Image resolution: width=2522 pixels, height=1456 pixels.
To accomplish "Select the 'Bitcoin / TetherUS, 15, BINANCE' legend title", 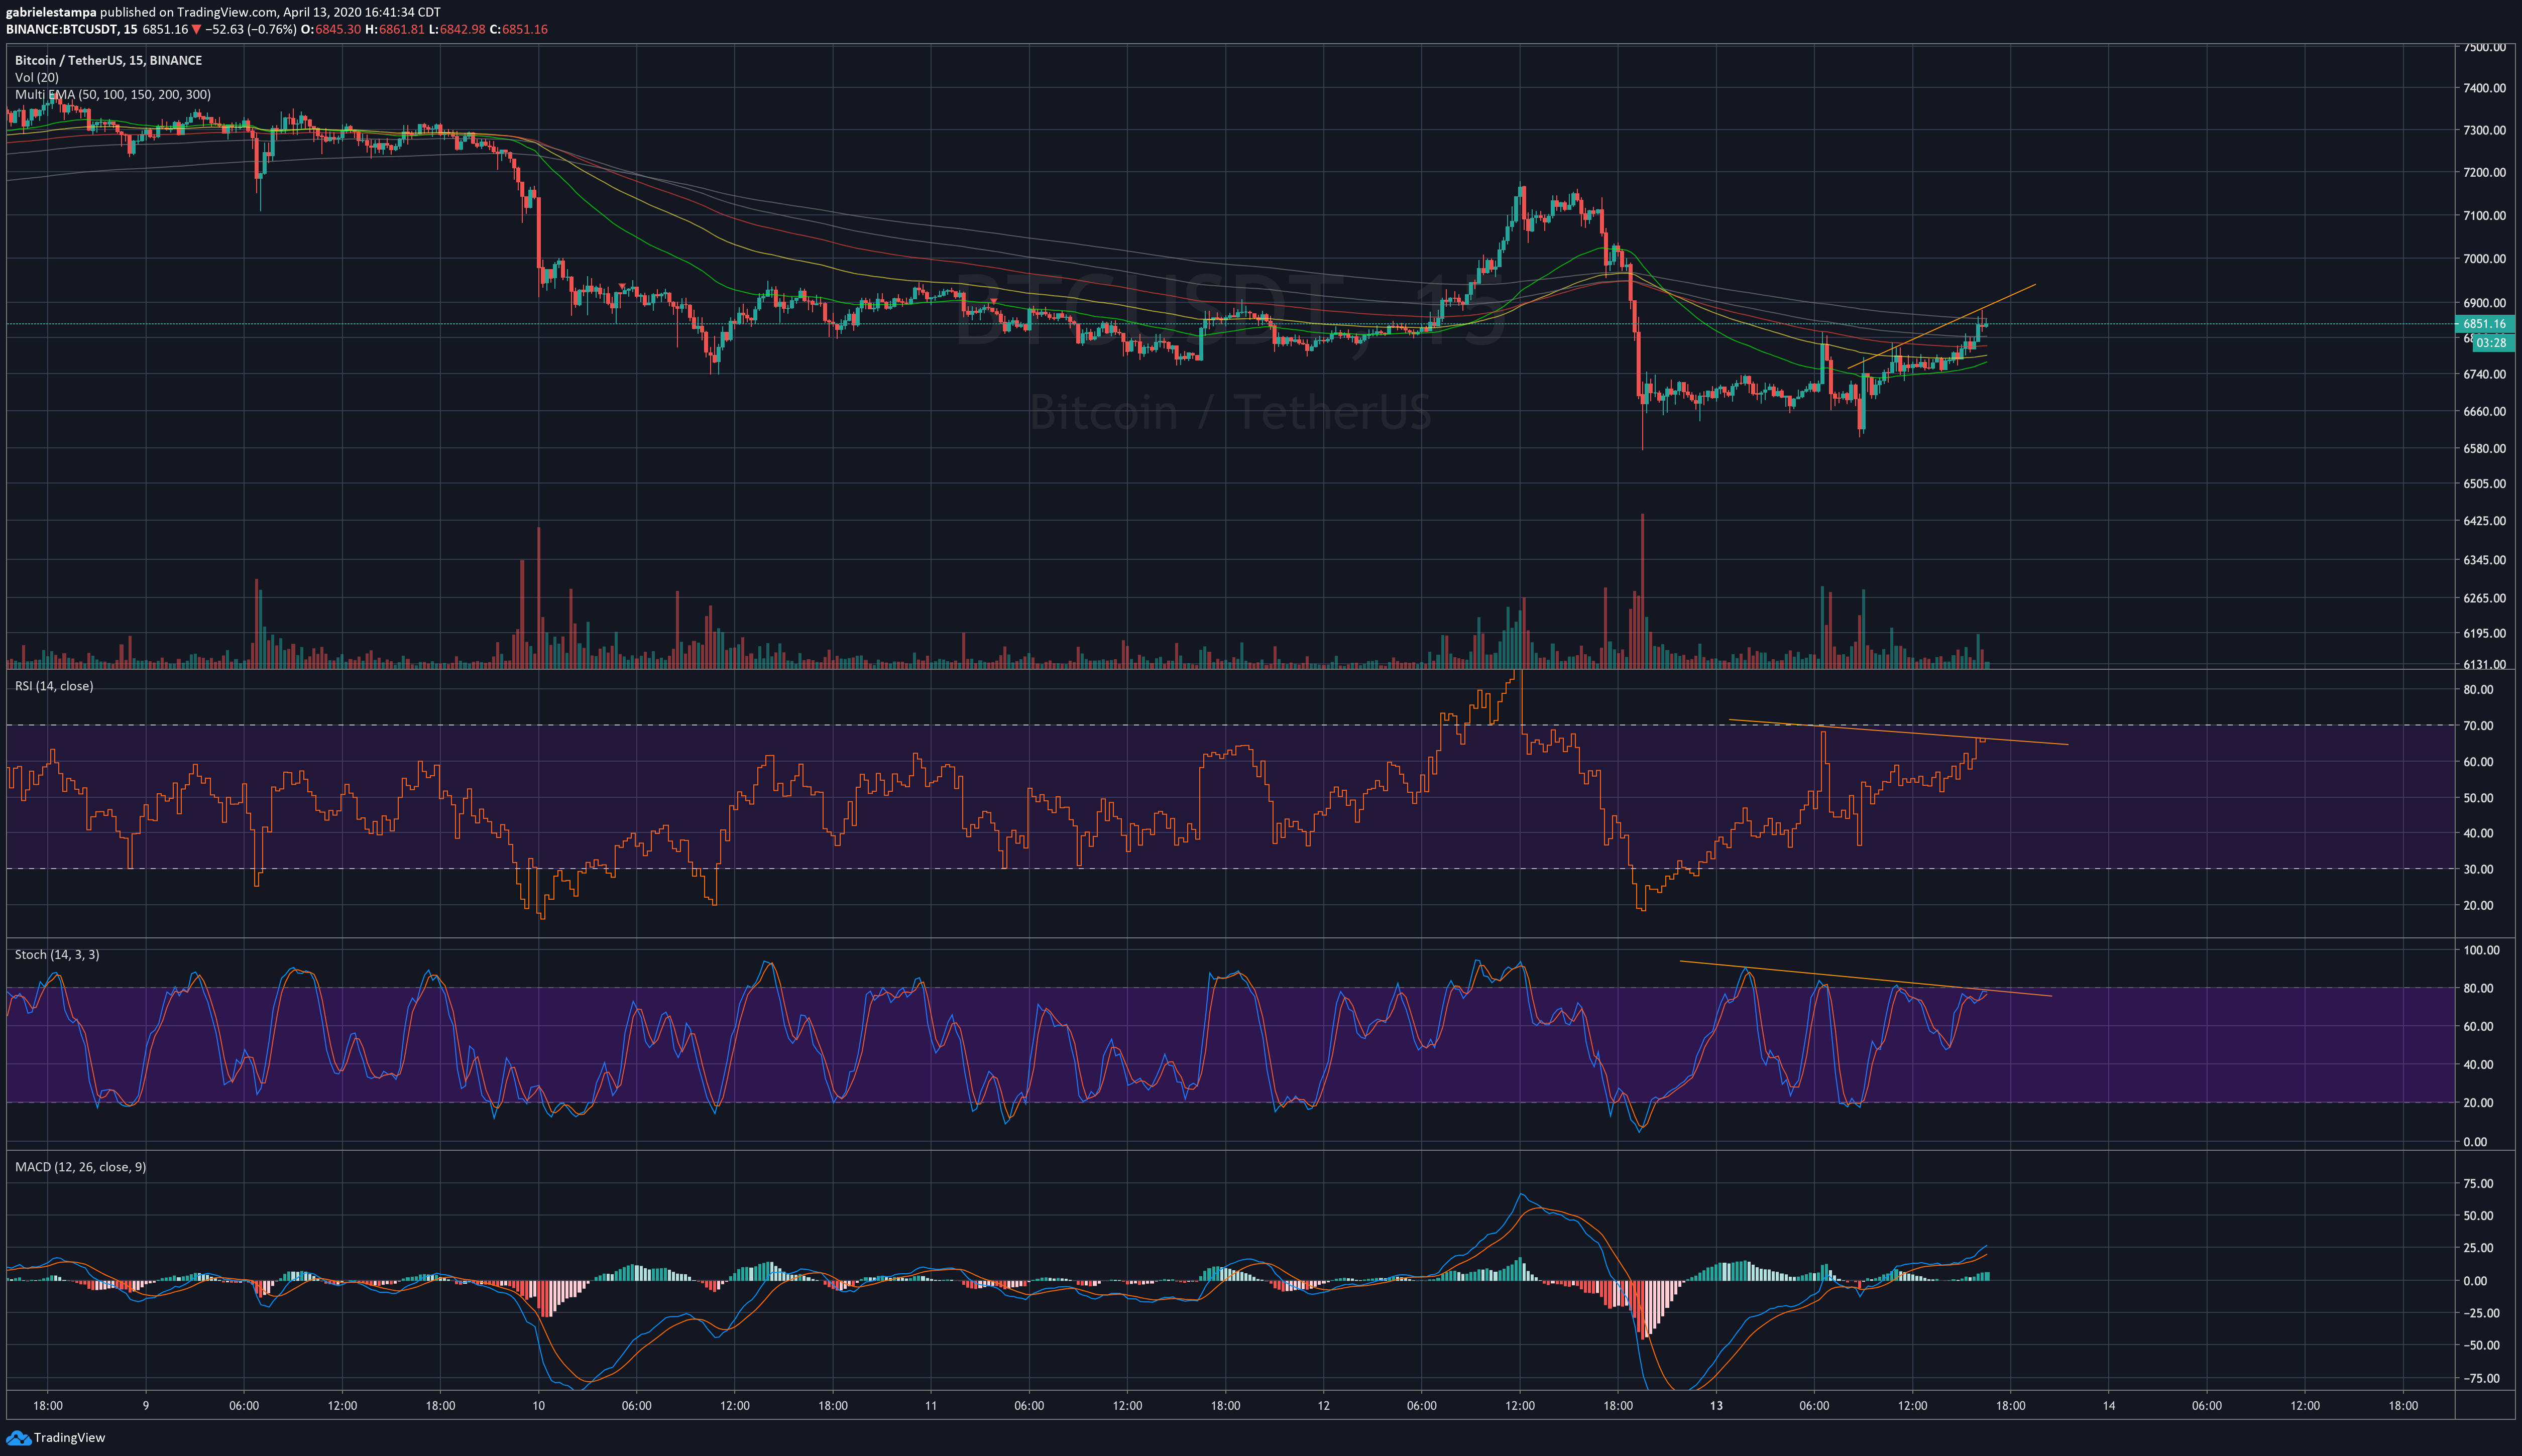I will 108,60.
